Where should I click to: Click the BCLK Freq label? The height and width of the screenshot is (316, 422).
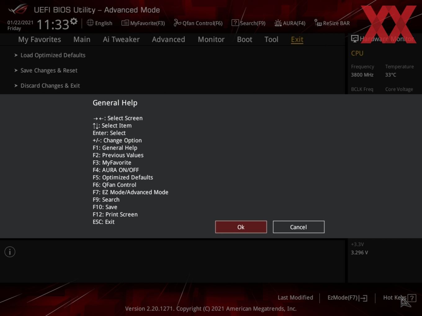pos(362,89)
